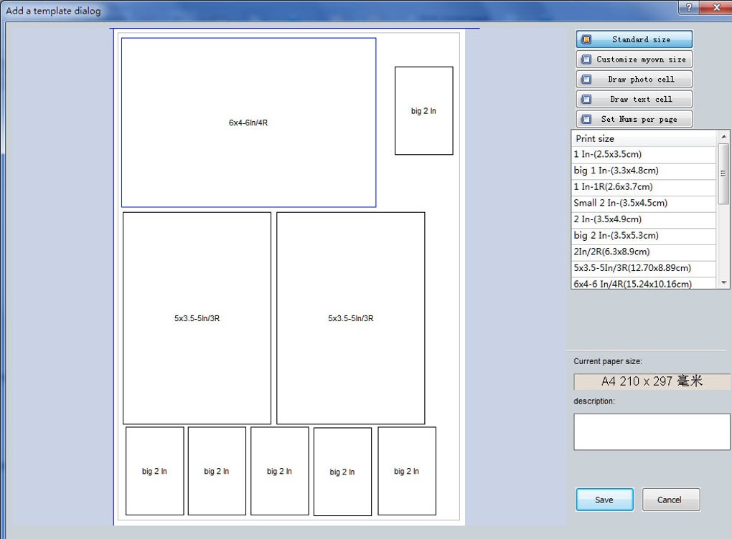The image size is (732, 539).
Task: Click the Draw text cell icon
Action: 586,100
